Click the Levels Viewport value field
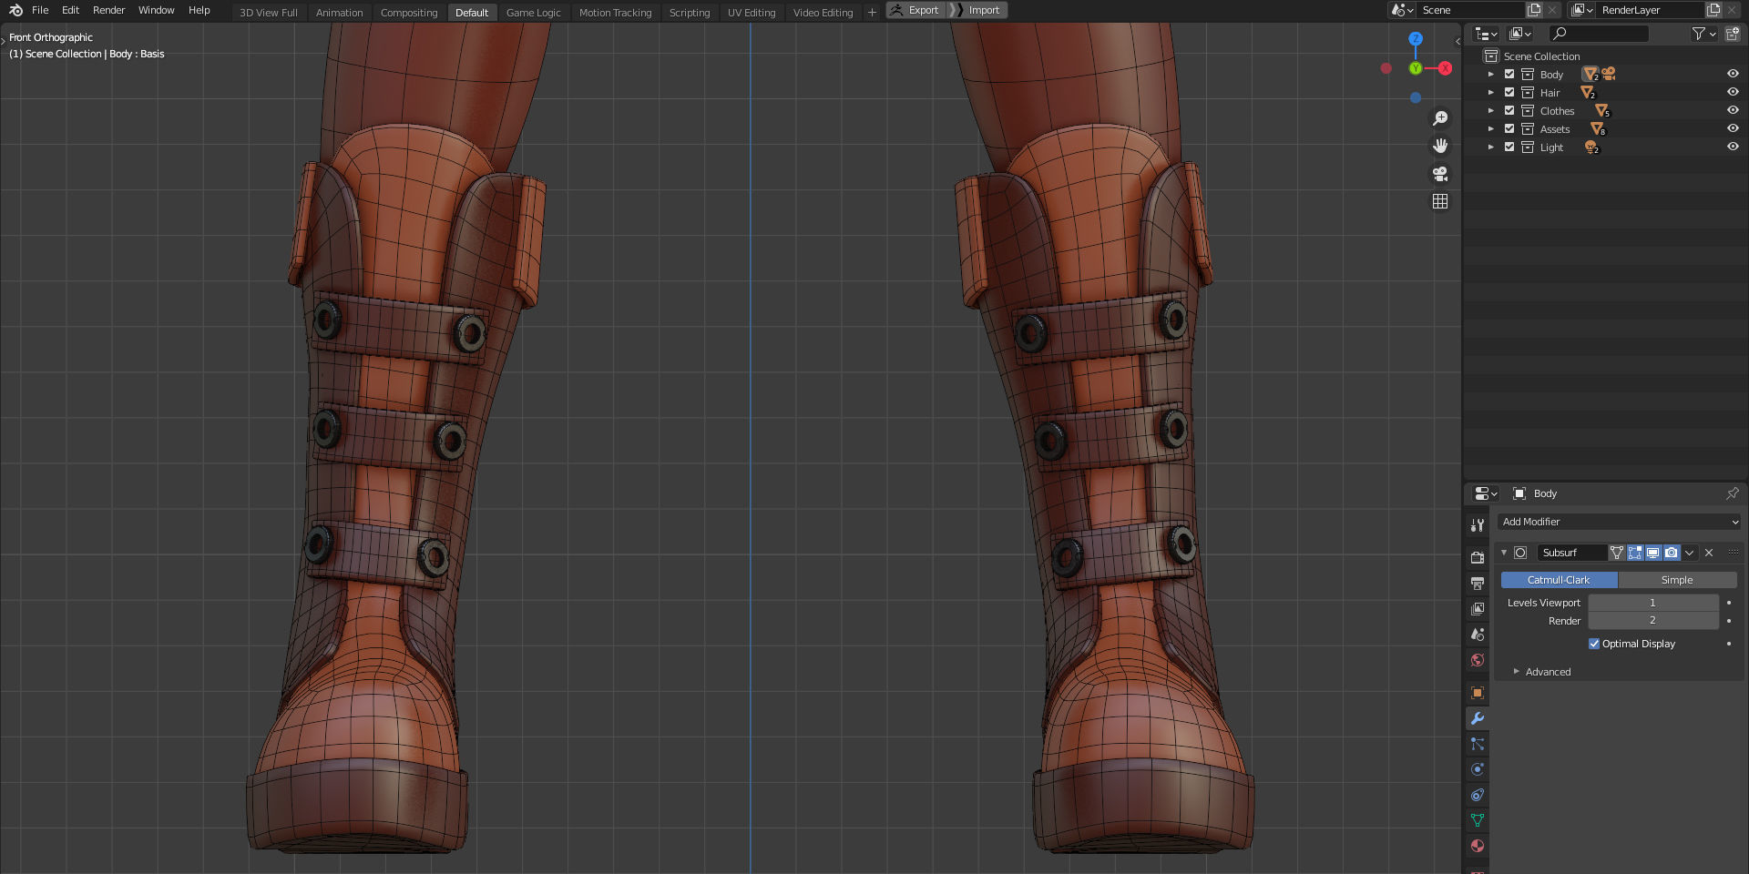 pos(1652,603)
